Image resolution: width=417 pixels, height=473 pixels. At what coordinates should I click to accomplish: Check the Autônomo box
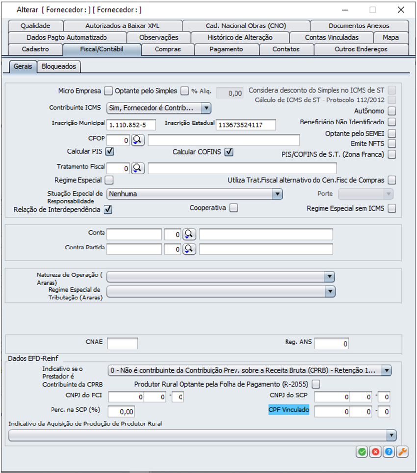click(392, 111)
